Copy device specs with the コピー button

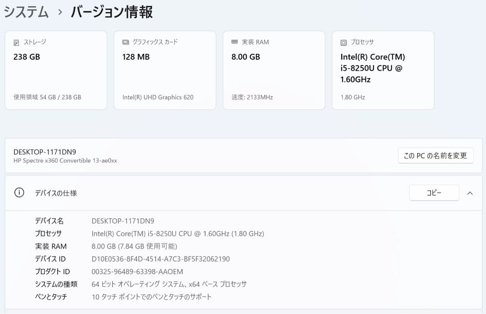(x=434, y=192)
